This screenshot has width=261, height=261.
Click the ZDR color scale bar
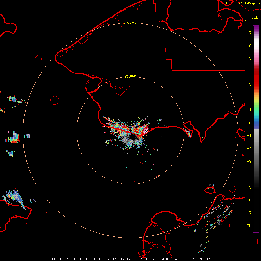coord(256,129)
